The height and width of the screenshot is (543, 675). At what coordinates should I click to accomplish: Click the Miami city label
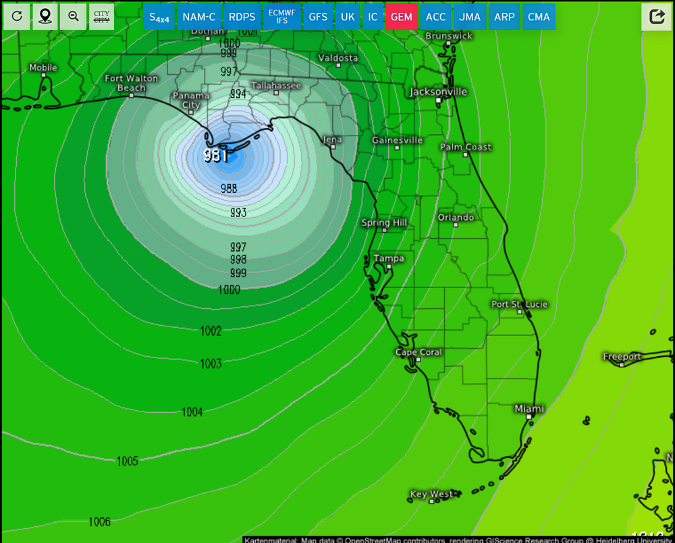[x=529, y=409]
